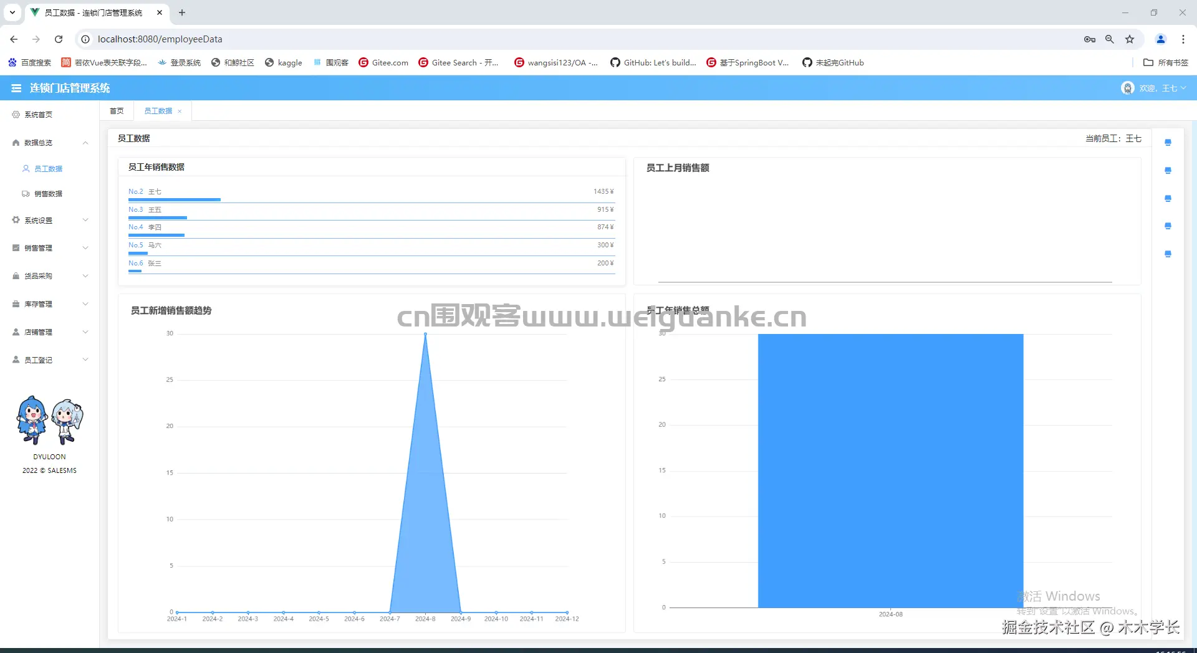Reload the page with refresh icon
Viewport: 1197px width, 653px height.
click(59, 39)
